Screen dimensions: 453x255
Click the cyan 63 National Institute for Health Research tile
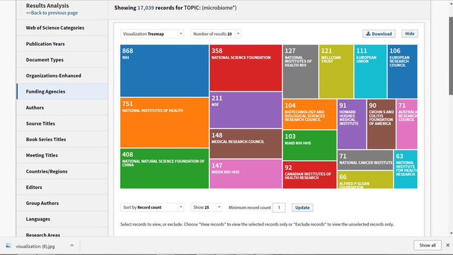pos(406,169)
